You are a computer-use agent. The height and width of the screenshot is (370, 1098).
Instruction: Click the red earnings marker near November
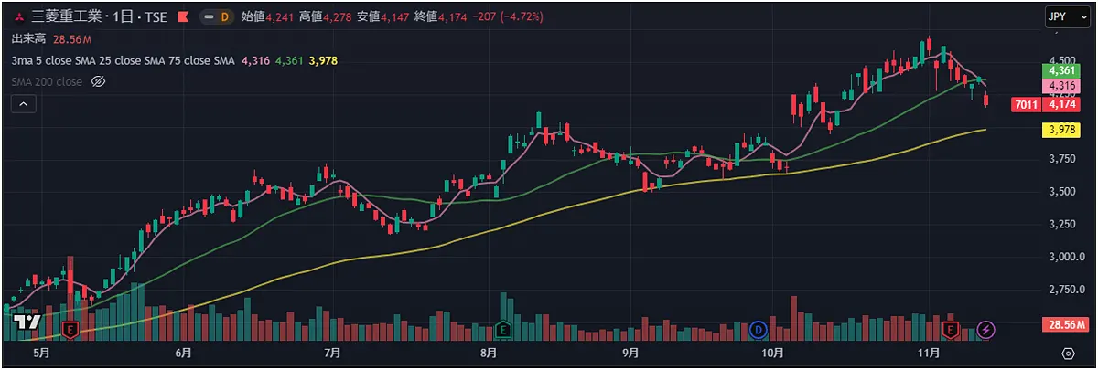pos(952,328)
